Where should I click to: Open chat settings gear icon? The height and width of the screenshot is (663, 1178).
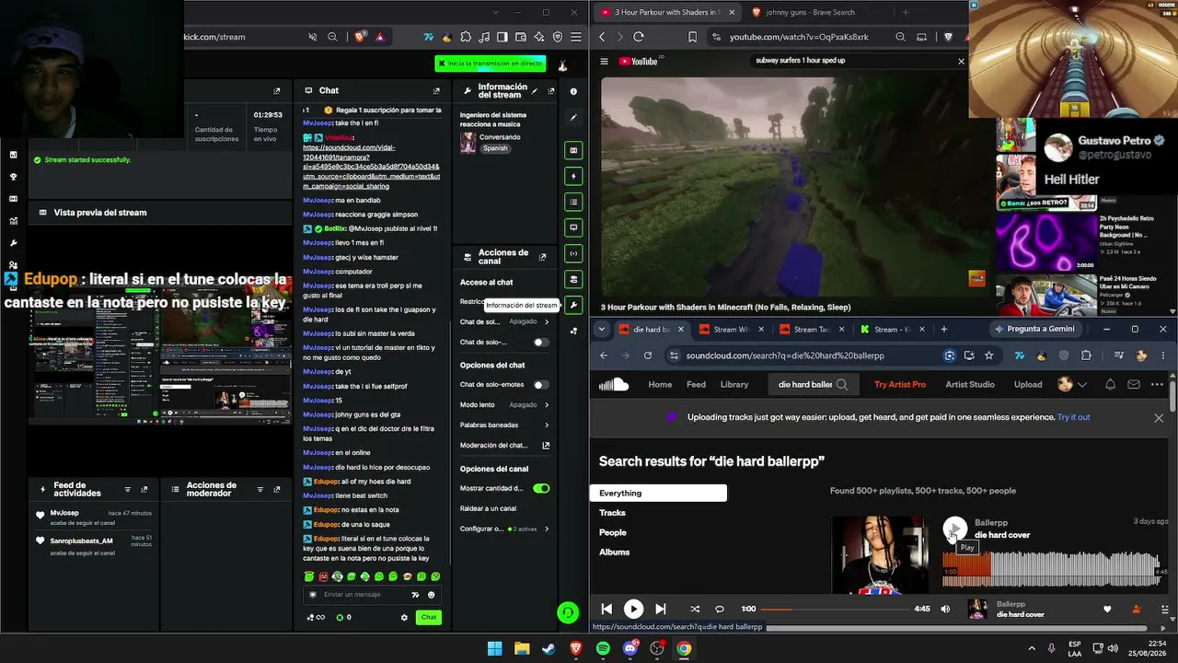(404, 617)
